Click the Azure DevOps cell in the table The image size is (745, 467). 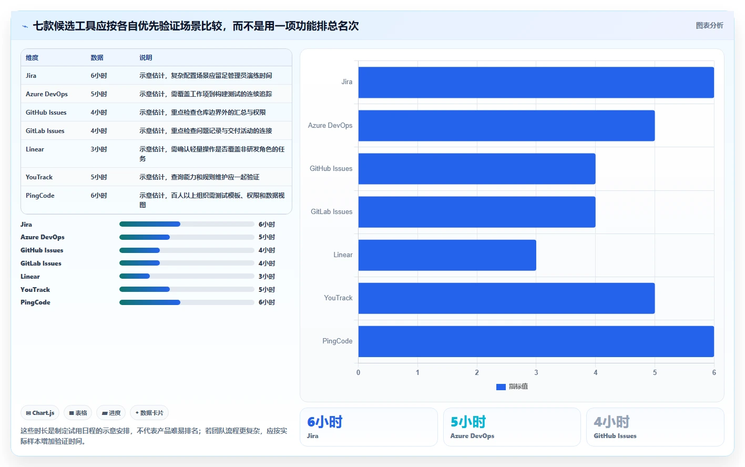tap(47, 94)
